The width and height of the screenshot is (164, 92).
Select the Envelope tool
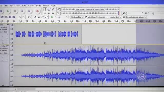49,9
